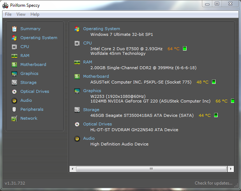
Task: Click the Network card icon in sidebar
Action: coord(14,119)
